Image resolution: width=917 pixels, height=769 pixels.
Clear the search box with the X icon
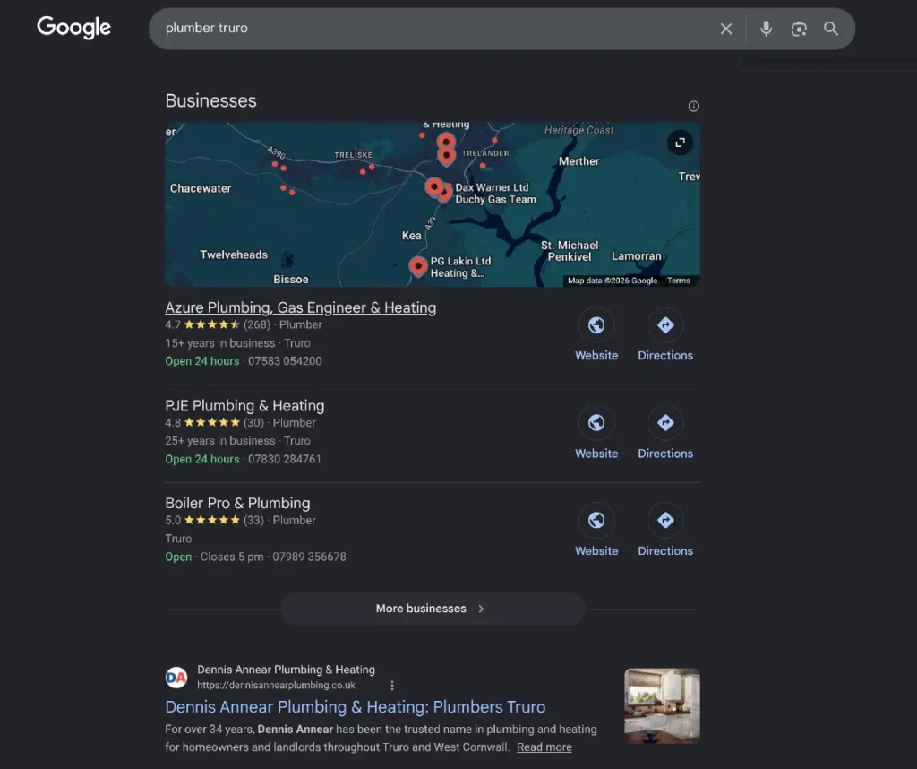[x=725, y=29]
